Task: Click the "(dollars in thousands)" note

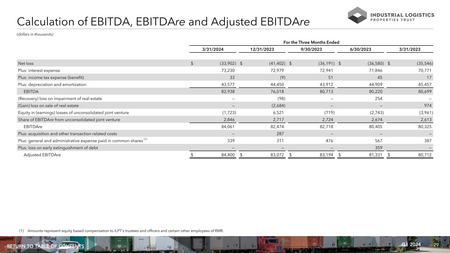Action: pos(35,35)
